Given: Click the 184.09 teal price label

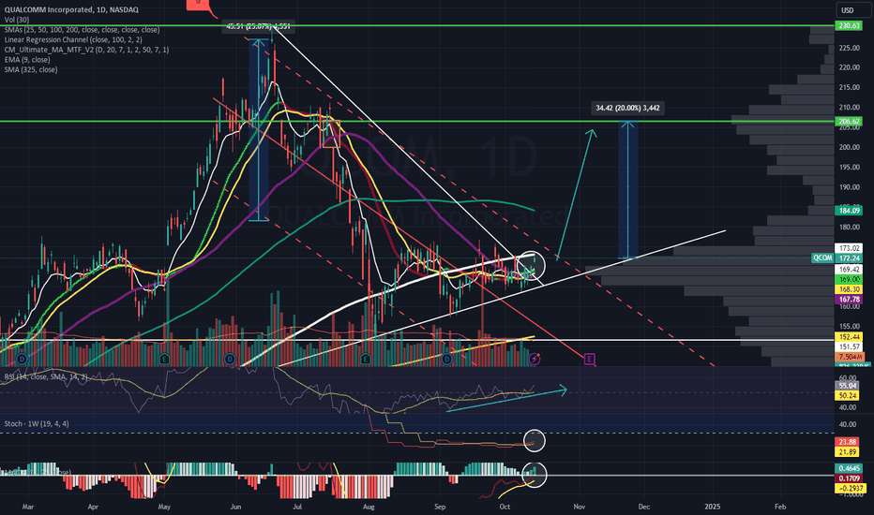Looking at the screenshot, I should (849, 211).
